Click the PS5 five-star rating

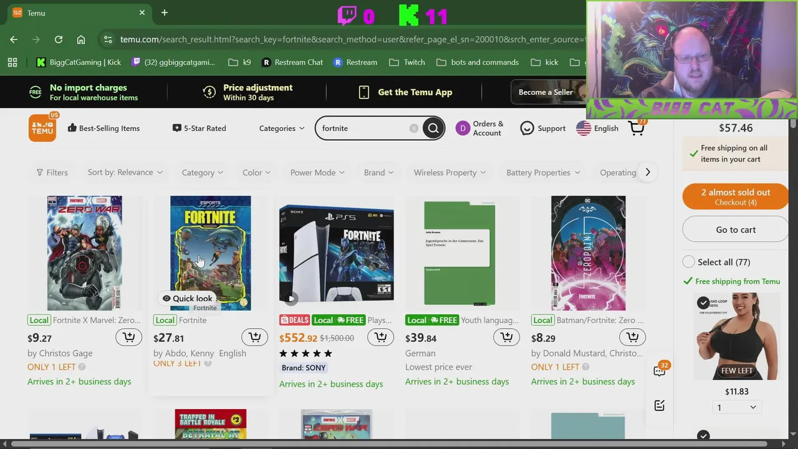pyautogui.click(x=305, y=354)
